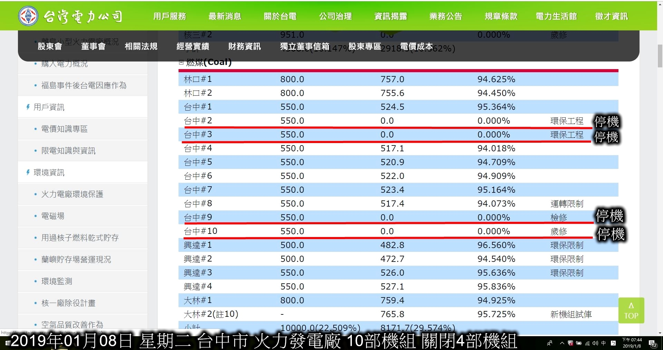Open the 電力生活館 menu
Viewport: 663px width, 350px height.
click(556, 16)
